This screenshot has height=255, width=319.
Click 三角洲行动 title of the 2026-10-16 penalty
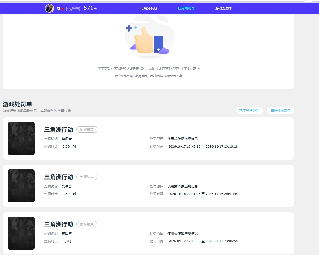pyautogui.click(x=59, y=177)
